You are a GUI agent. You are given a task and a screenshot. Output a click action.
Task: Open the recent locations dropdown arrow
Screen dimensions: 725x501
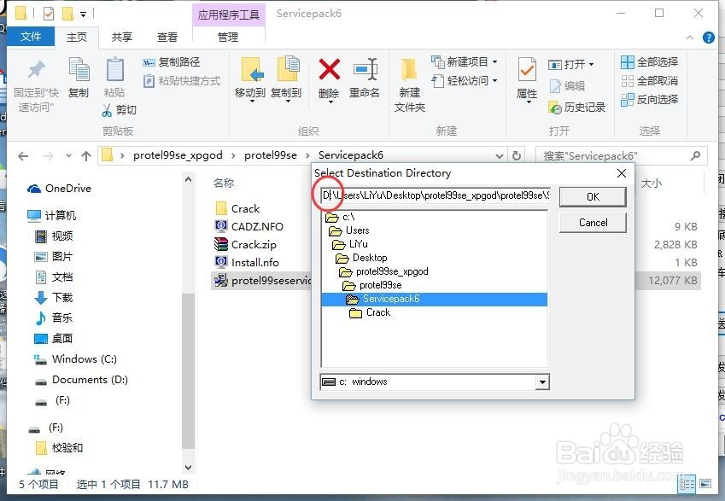(x=68, y=155)
